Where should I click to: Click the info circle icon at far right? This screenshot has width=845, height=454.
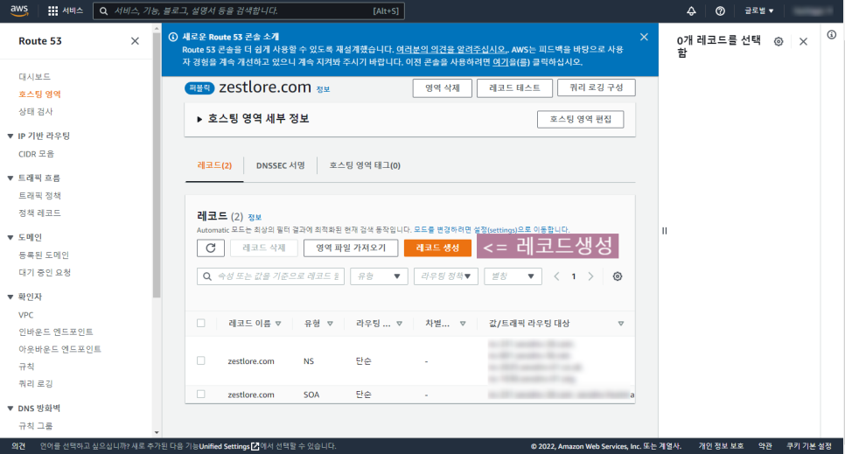click(x=832, y=35)
